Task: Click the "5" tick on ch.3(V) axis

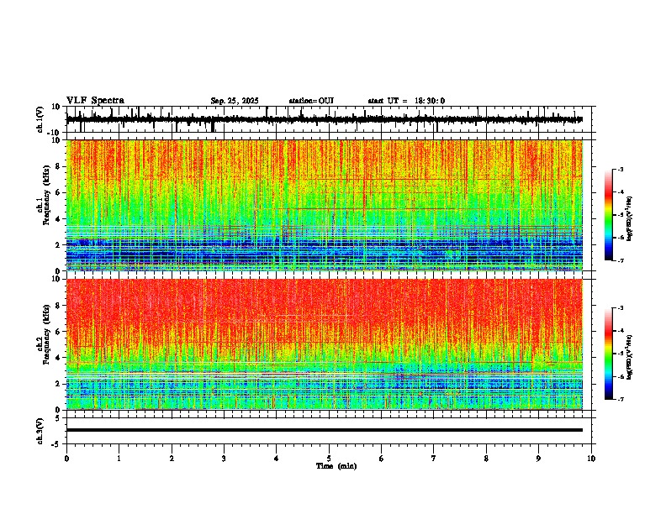Action: pos(59,418)
